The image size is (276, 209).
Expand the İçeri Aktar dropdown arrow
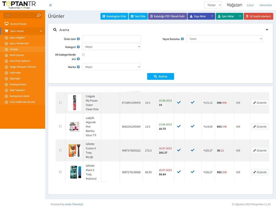240,16
